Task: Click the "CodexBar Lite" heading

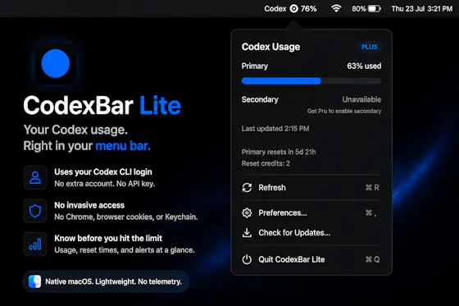Action: 102,105
